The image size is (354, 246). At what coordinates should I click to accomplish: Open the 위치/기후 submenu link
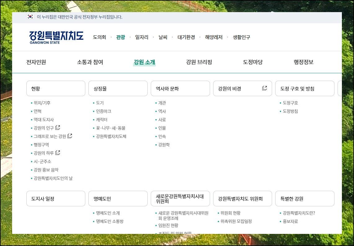(42, 103)
